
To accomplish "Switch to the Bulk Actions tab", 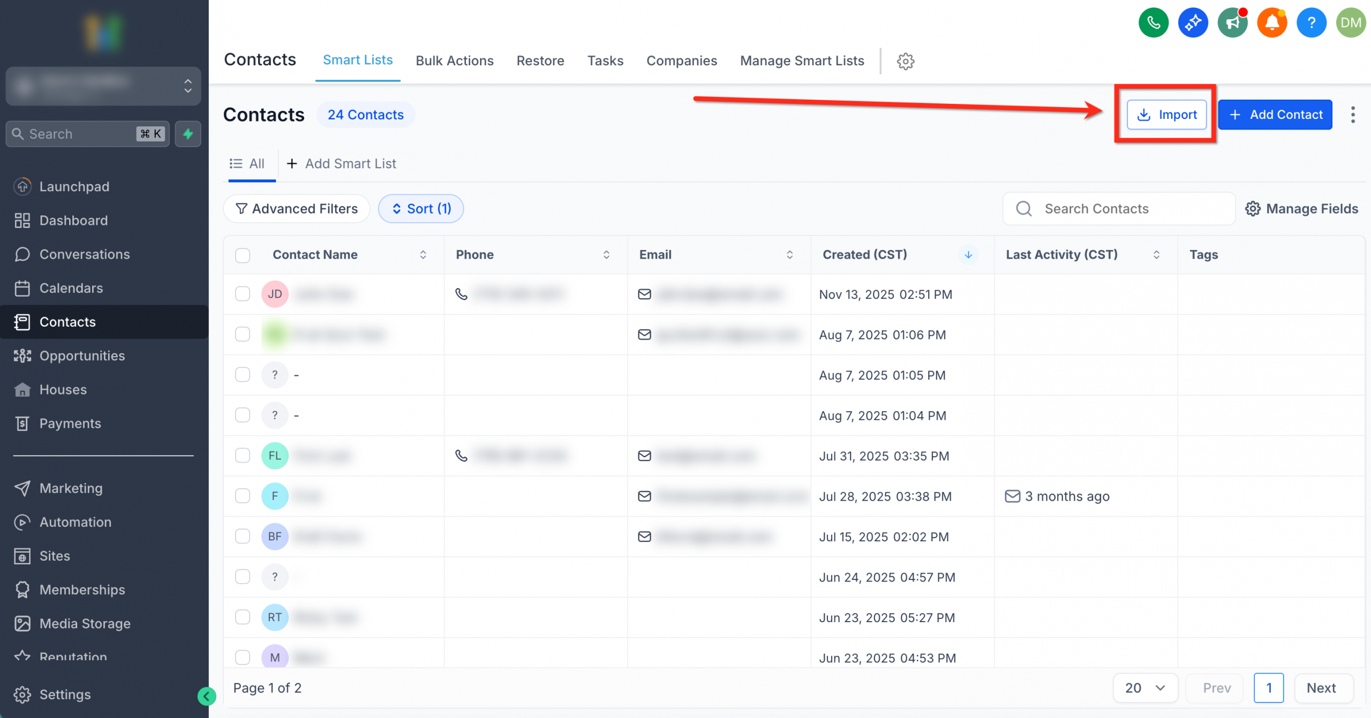I will [x=454, y=61].
